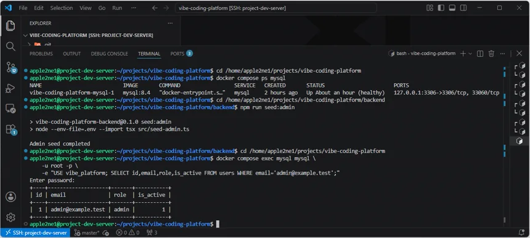Switch to the PORTS tab

pos(182,54)
